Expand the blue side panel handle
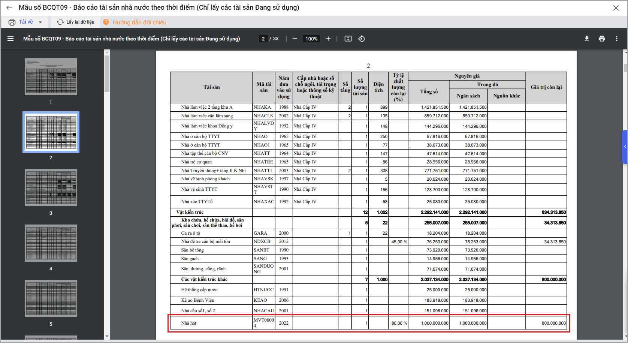The image size is (628, 343). tap(625, 147)
